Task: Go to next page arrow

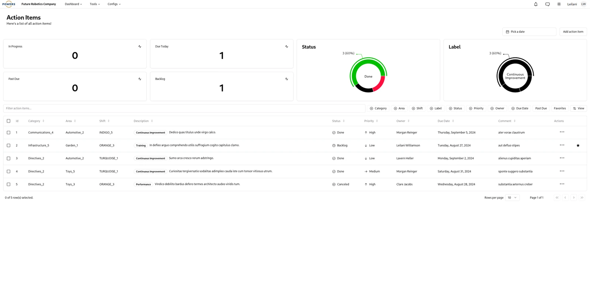Action: coord(574,198)
